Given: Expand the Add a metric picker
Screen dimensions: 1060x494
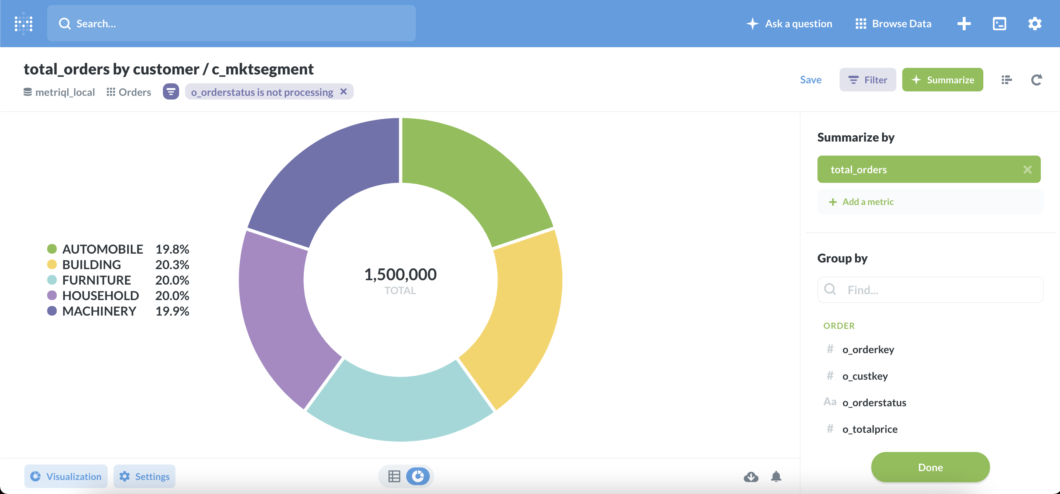Looking at the screenshot, I should click(x=867, y=202).
